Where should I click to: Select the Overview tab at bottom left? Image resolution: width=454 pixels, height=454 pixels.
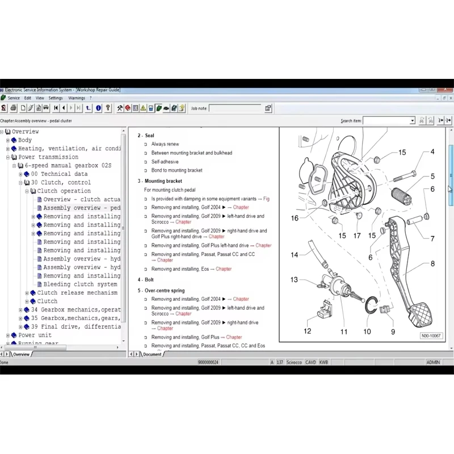coord(21,354)
